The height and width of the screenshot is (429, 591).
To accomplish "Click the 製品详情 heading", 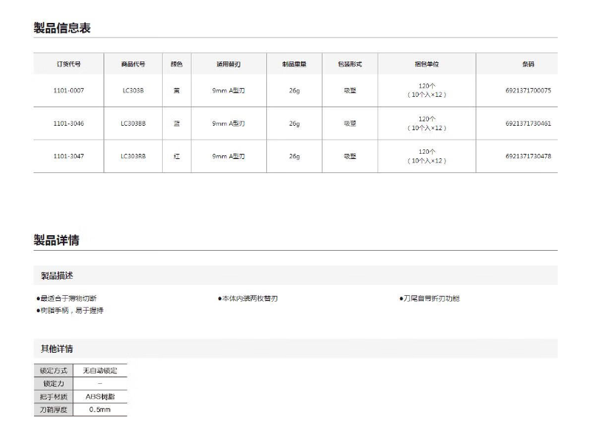I will pyautogui.click(x=56, y=240).
